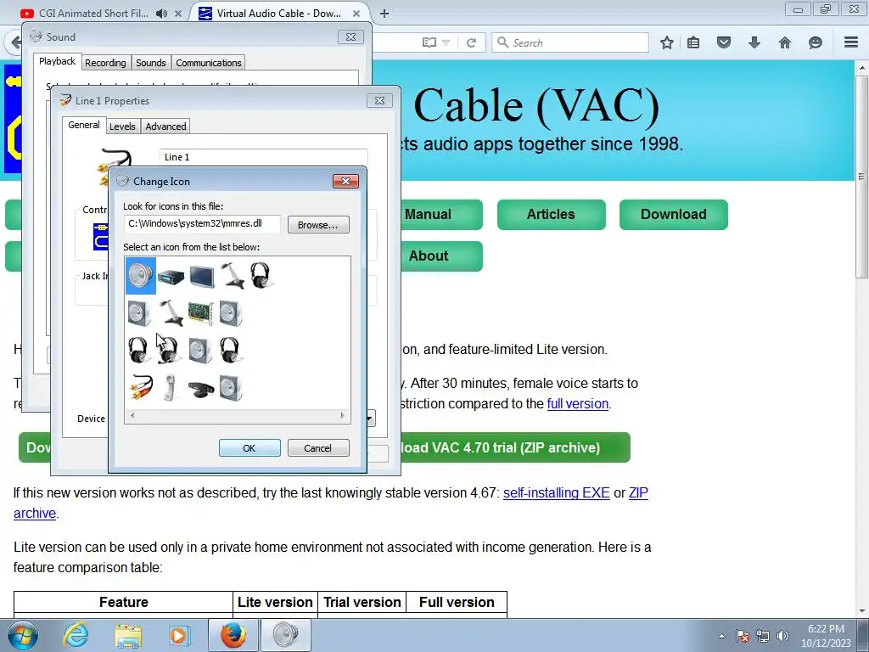Viewport: 869px width, 652px height.
Task: Click the Sound speaker taskbar button
Action: tap(285, 635)
